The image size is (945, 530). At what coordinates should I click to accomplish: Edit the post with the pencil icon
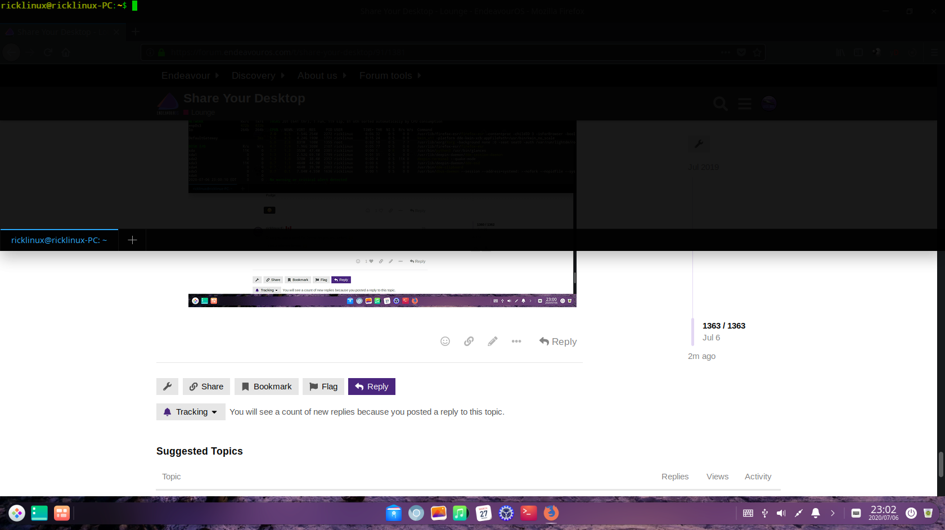point(492,342)
